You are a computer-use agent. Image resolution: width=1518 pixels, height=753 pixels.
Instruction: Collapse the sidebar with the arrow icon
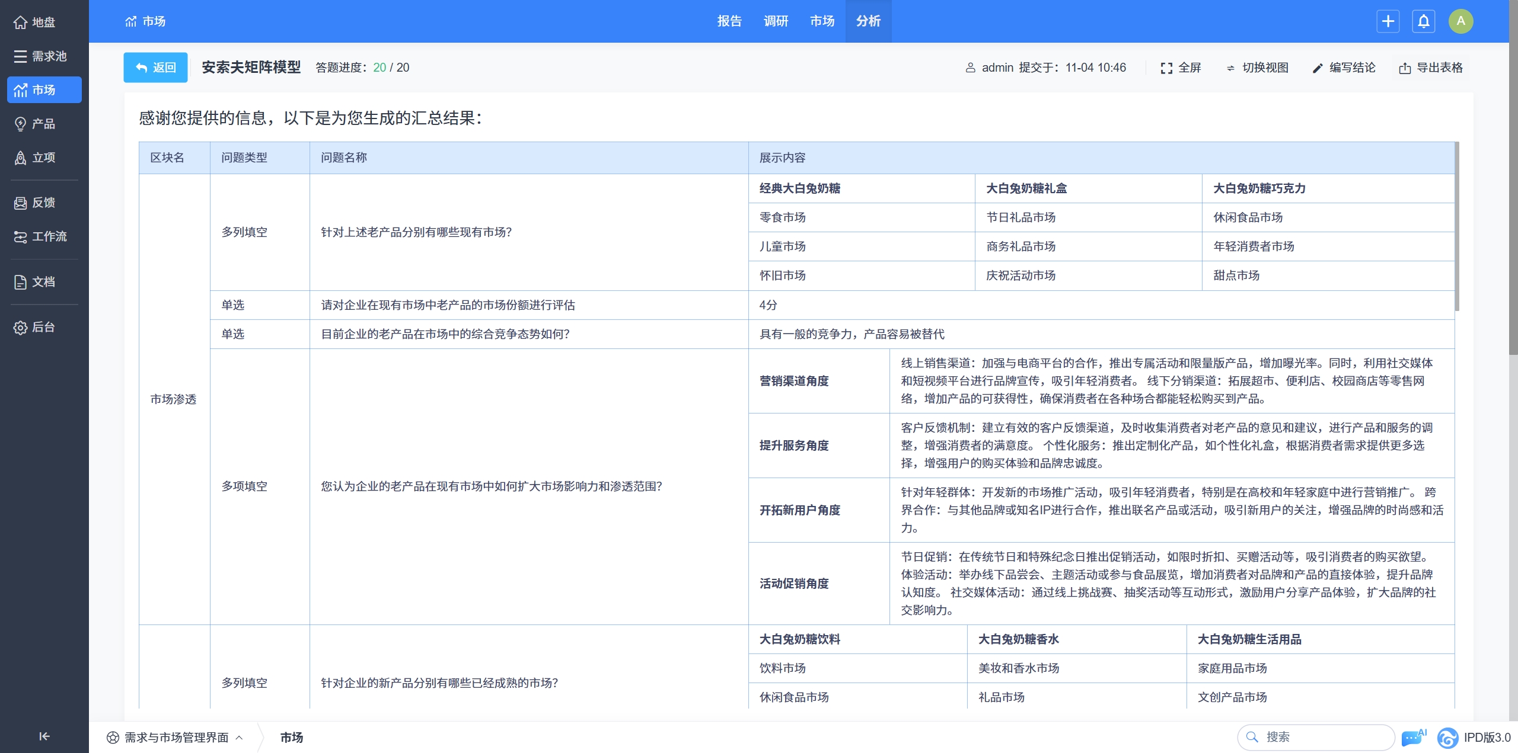click(44, 736)
